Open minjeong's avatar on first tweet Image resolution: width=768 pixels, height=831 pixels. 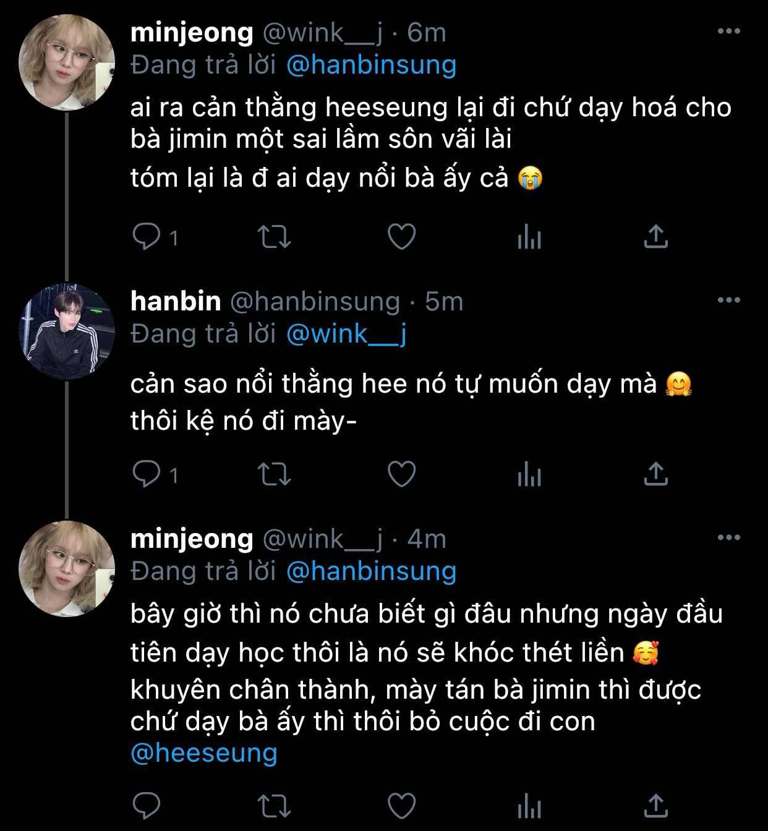tap(67, 62)
